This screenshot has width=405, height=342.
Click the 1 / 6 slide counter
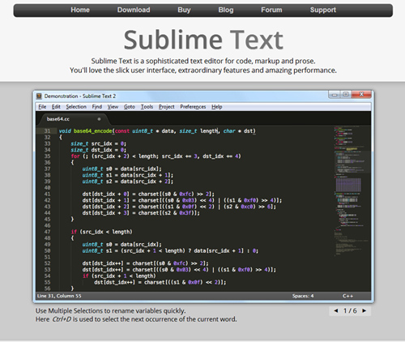tap(350, 310)
